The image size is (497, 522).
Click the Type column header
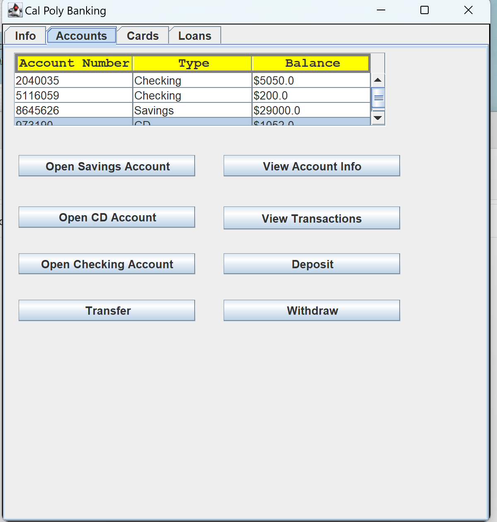point(193,63)
